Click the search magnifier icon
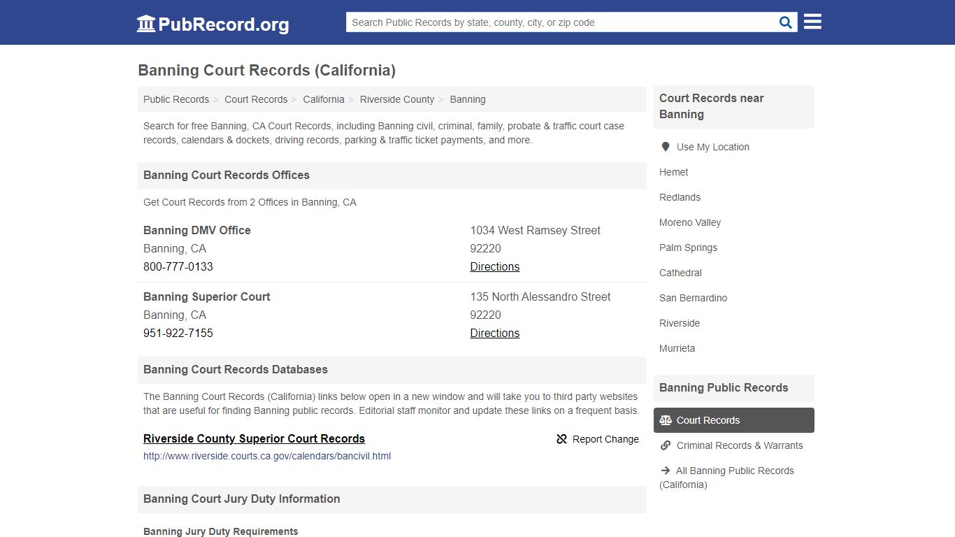Image resolution: width=955 pixels, height=537 pixels. tap(786, 22)
